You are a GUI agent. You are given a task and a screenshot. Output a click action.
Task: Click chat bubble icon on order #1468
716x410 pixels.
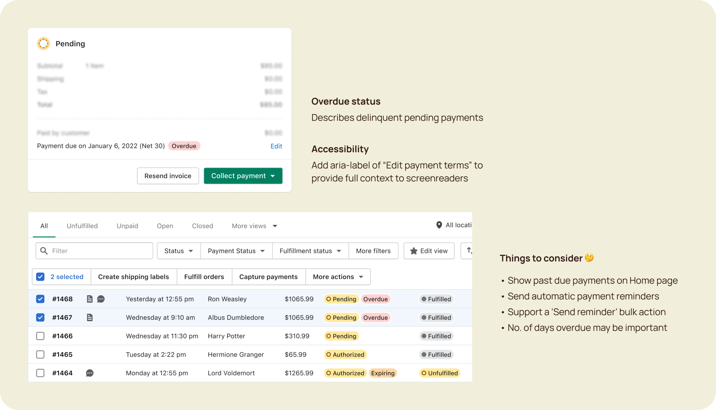101,299
